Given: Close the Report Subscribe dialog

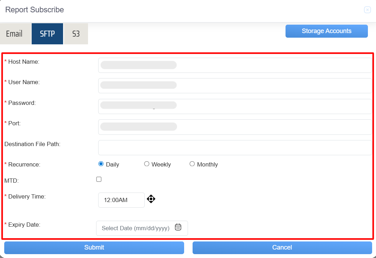Looking at the screenshot, I should (x=367, y=10).
